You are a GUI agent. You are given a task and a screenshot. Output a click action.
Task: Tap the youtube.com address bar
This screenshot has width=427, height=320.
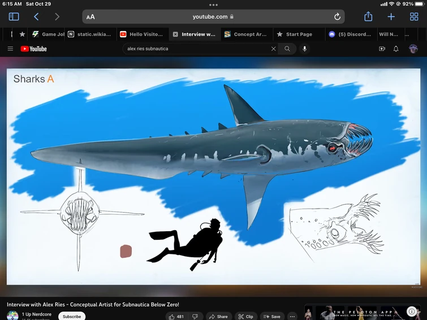click(213, 16)
